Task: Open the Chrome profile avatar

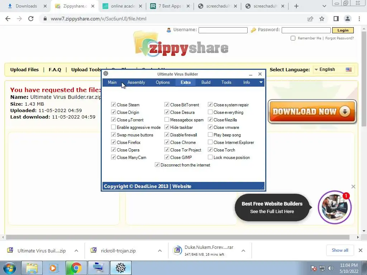Action: tap(348, 19)
